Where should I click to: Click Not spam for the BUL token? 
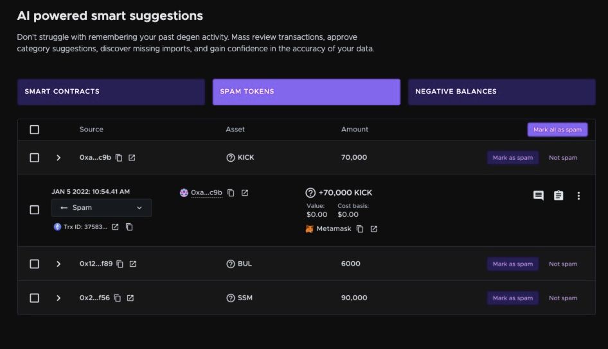[x=563, y=264]
